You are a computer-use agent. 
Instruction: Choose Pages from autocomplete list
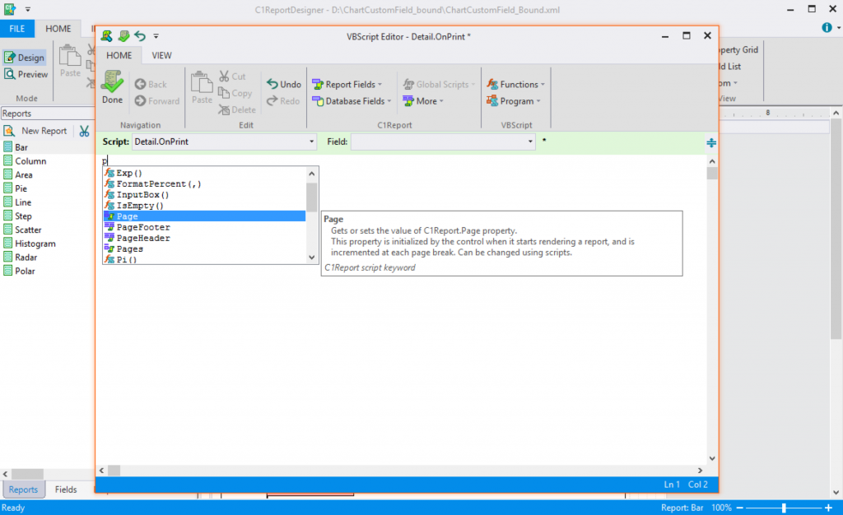[204, 248]
